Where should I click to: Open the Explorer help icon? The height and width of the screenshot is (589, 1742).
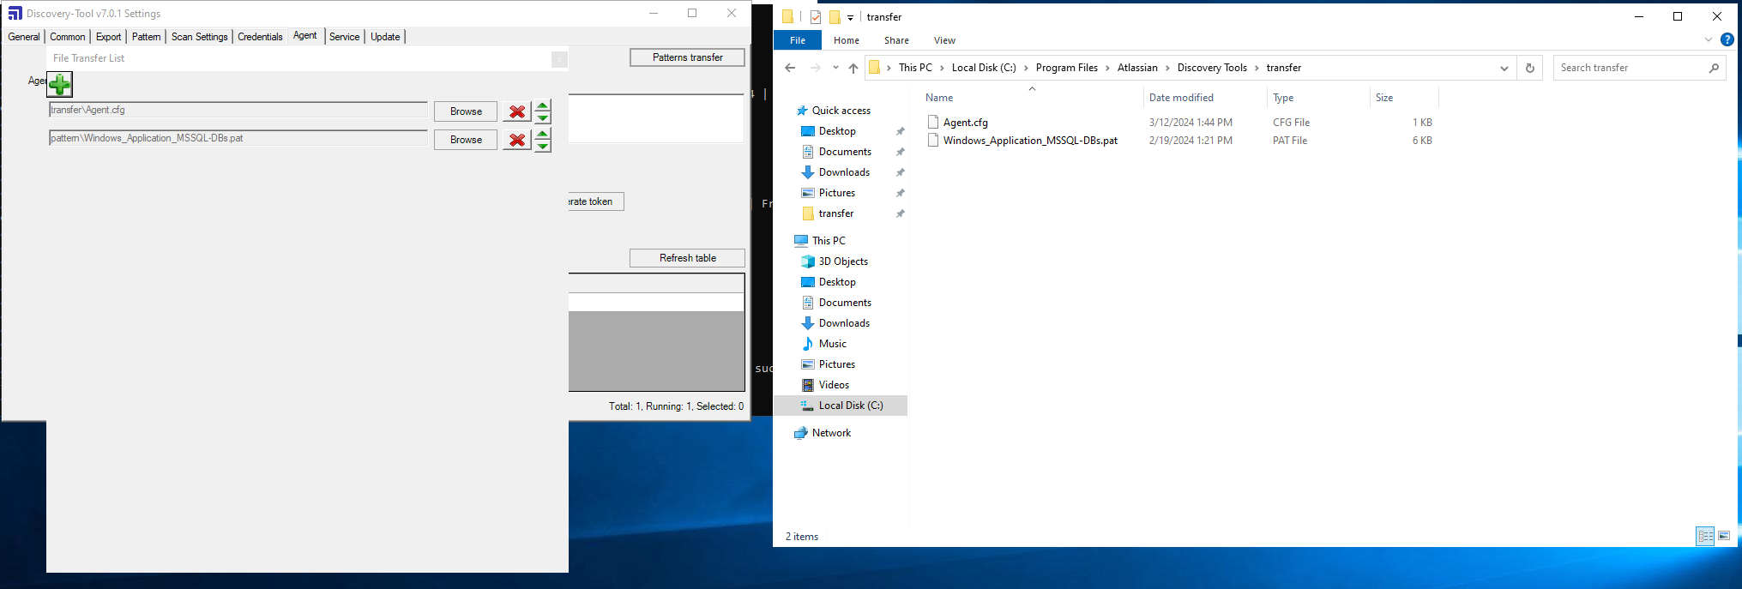[1727, 39]
